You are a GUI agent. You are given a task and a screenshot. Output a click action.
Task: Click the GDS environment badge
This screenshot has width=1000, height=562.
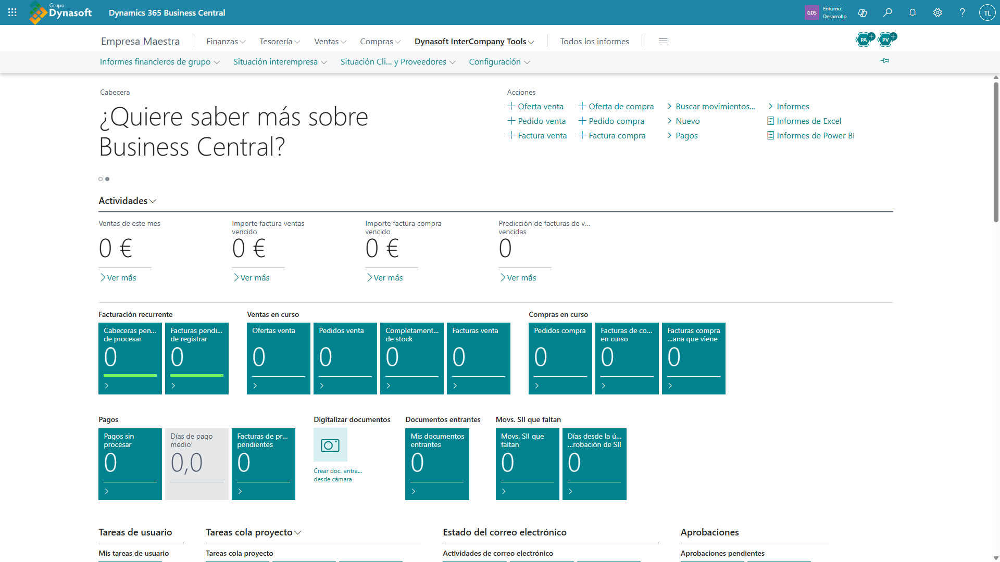[811, 12]
